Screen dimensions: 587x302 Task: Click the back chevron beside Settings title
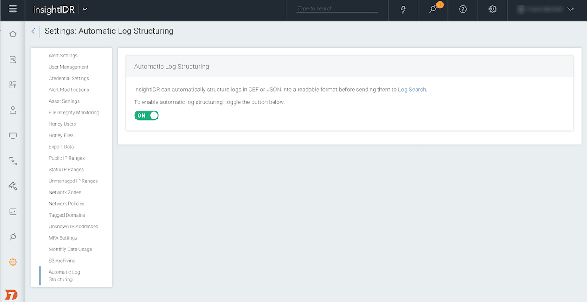click(34, 31)
